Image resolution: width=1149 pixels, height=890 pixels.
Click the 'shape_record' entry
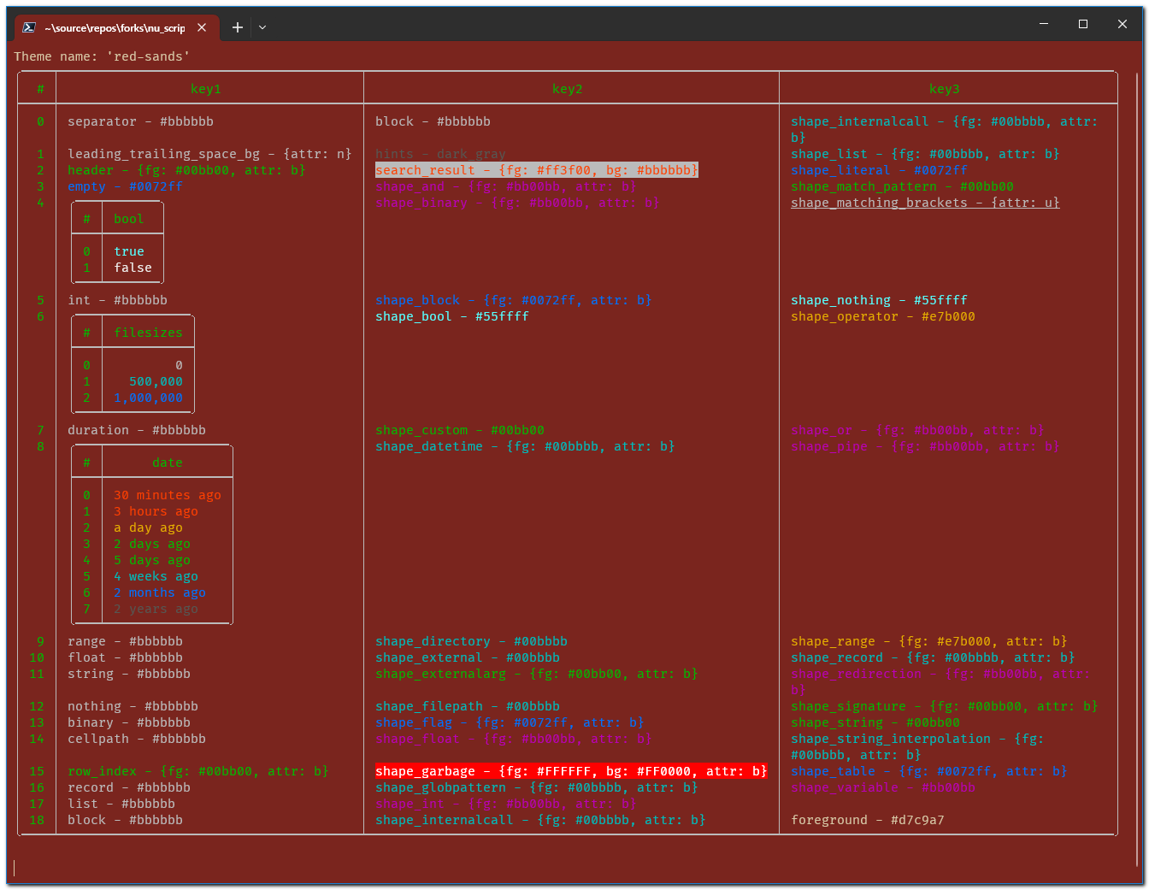933,657
